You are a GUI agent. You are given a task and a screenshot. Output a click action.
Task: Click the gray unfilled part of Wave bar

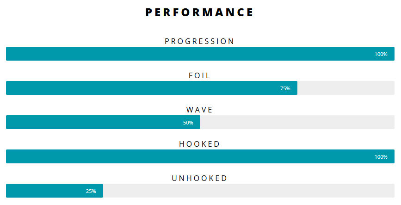tap(297, 122)
